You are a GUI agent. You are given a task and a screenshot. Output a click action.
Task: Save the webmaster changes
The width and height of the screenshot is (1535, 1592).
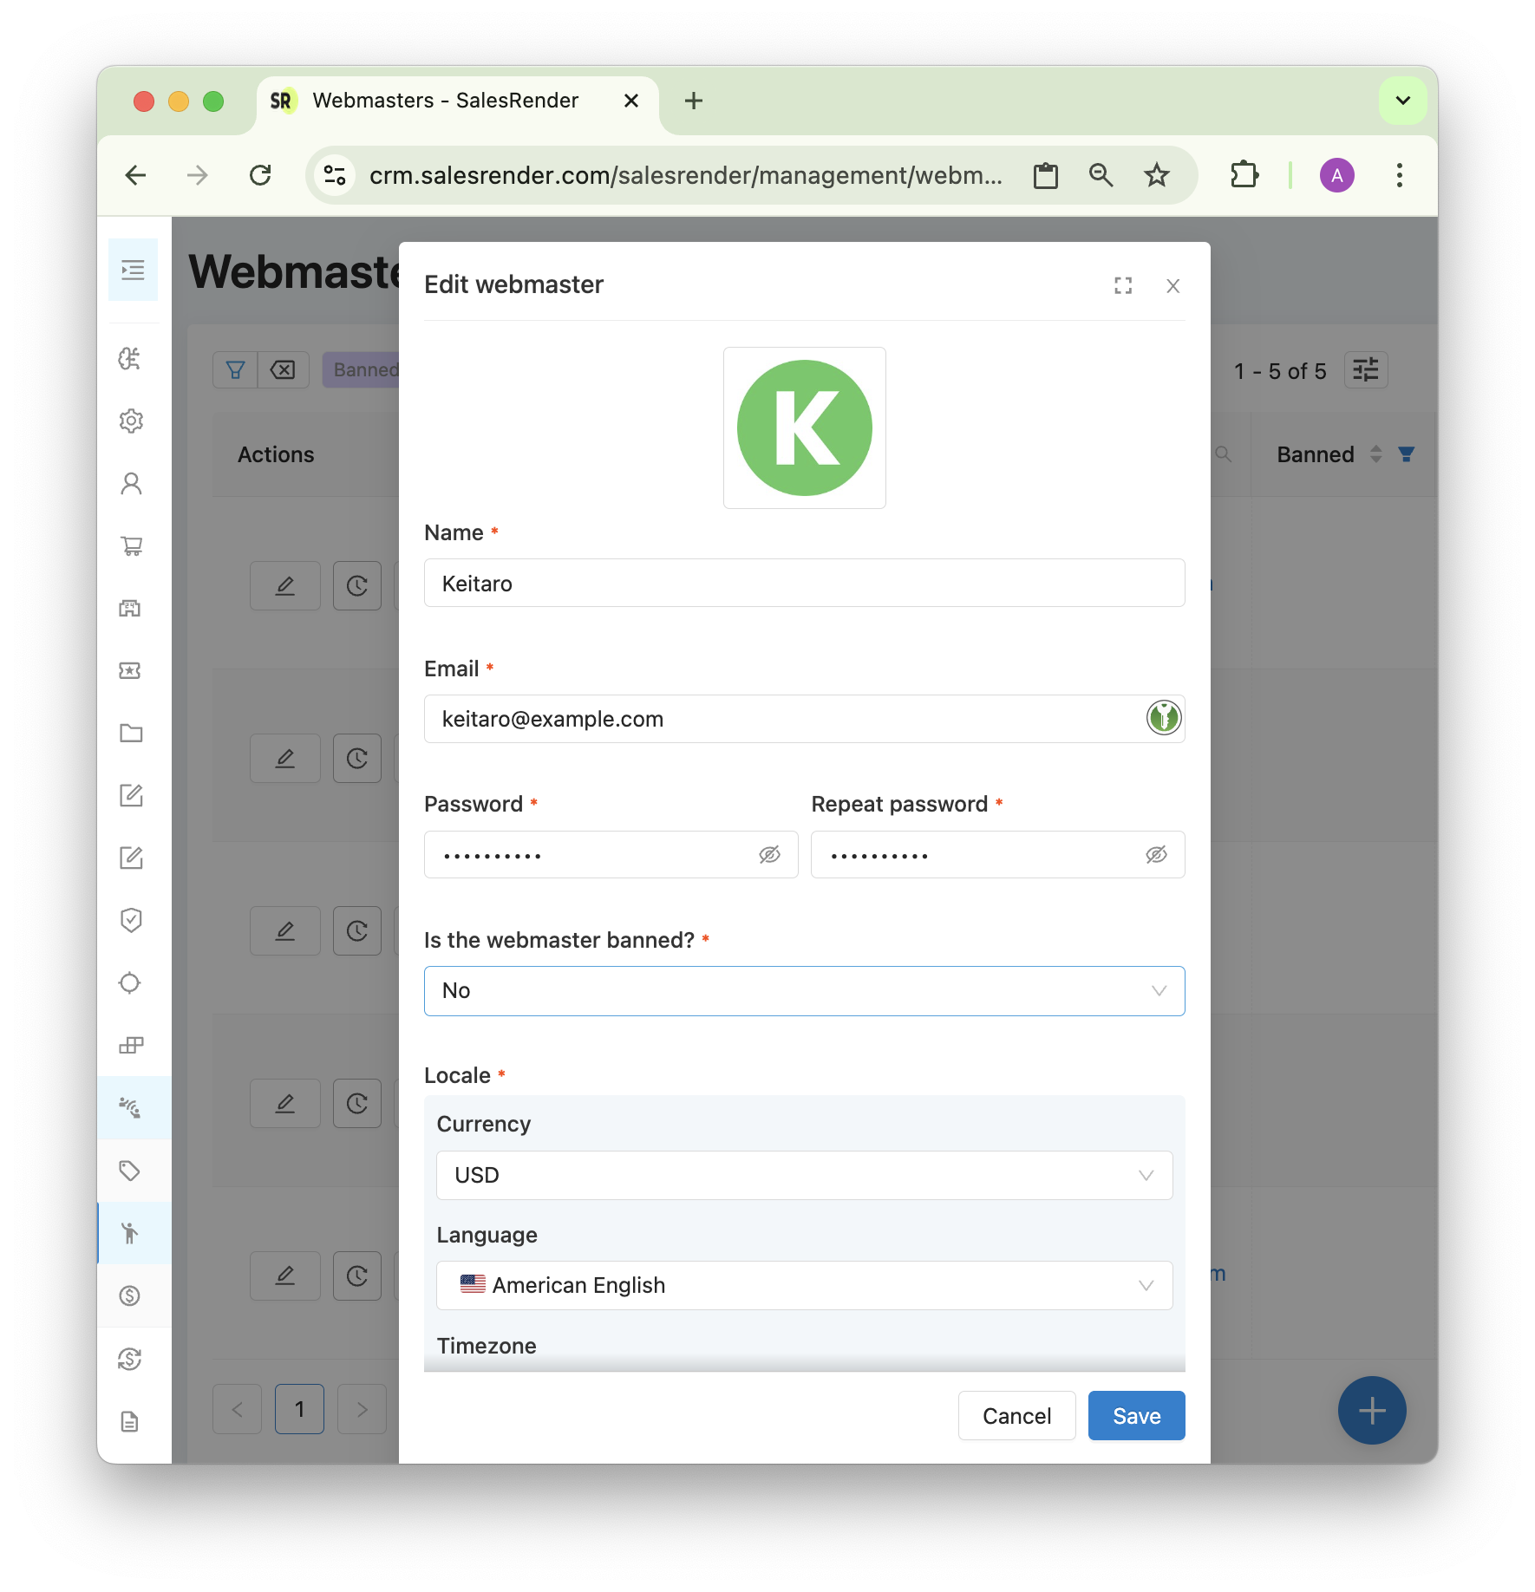tap(1137, 1416)
